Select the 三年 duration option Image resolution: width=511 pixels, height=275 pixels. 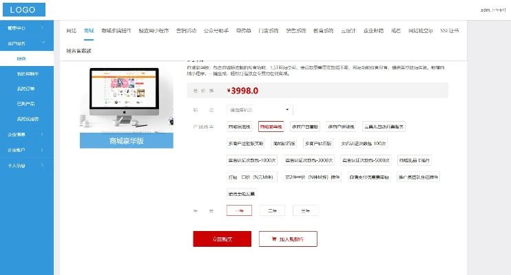[306, 210]
